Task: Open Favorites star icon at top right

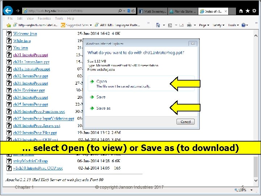Action: click(248, 11)
